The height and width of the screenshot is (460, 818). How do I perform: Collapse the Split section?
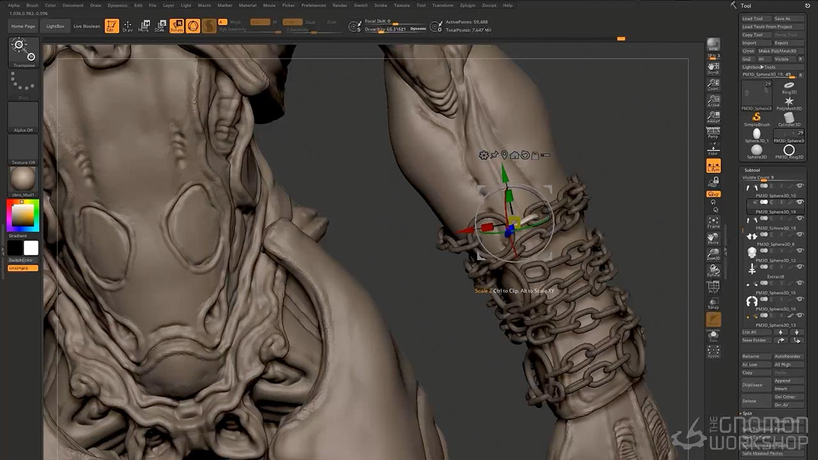(748, 413)
